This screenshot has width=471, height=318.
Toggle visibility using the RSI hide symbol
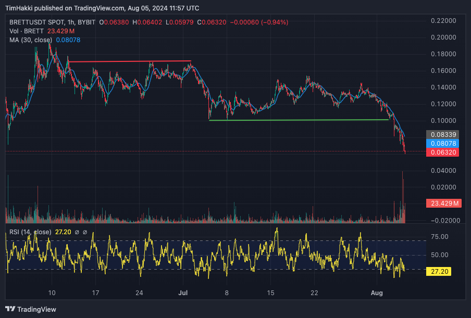pos(77,232)
